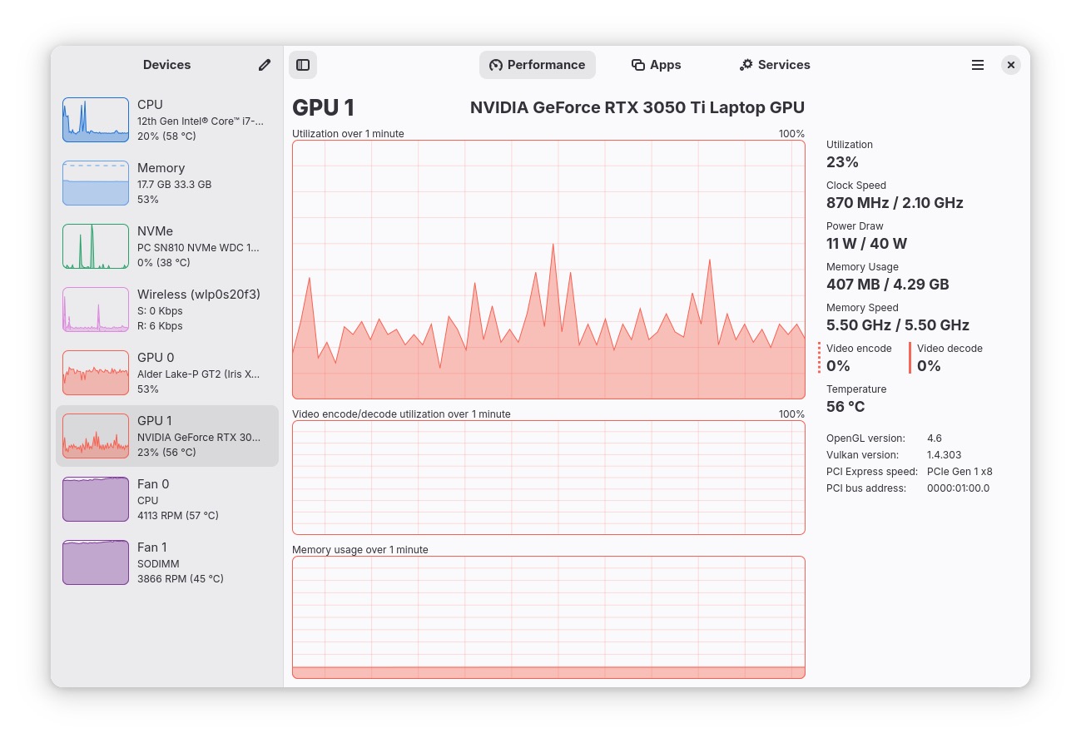Click the pencil edit devices icon
Viewport: 1081px width, 743px height.
point(265,65)
